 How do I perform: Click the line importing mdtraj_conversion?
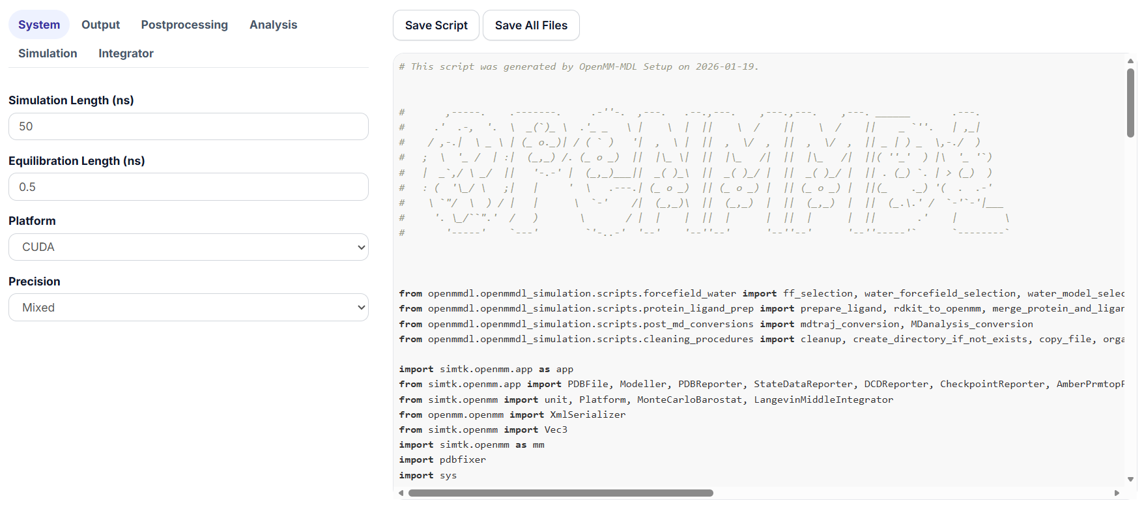click(x=716, y=325)
